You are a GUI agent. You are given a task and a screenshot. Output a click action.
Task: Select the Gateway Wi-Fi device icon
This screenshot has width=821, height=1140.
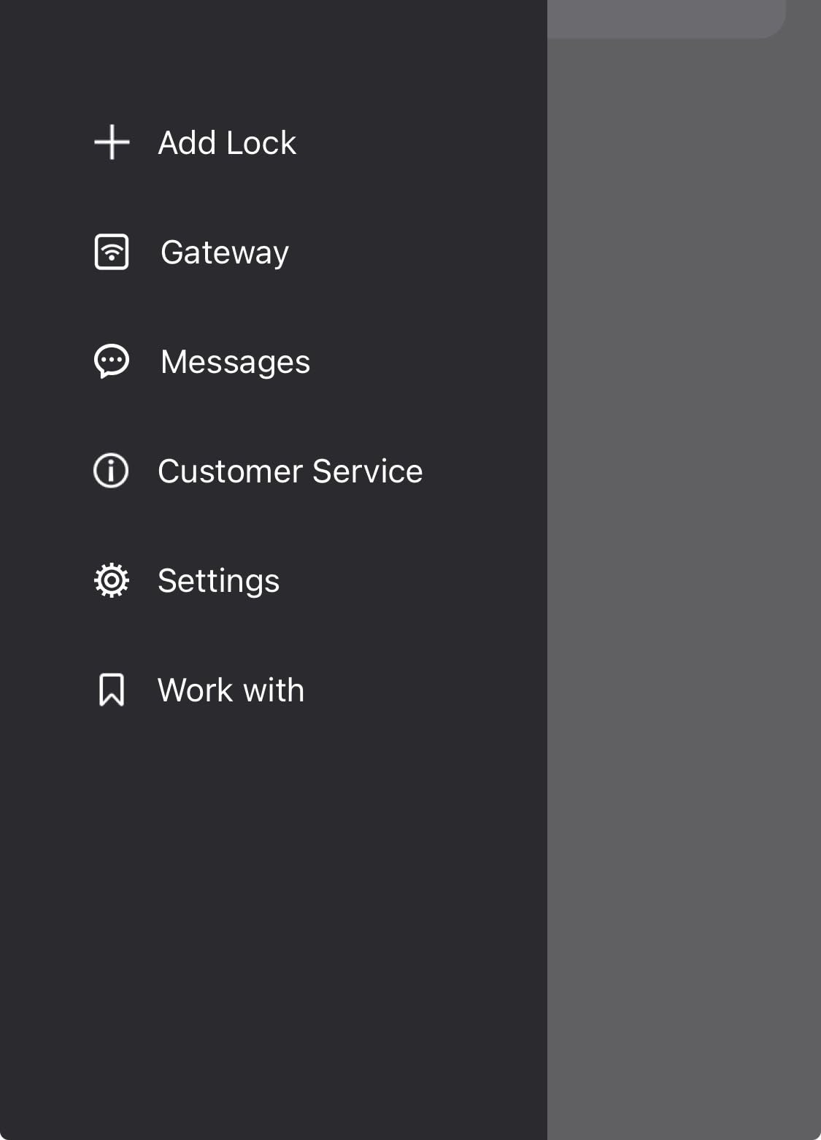pos(112,252)
